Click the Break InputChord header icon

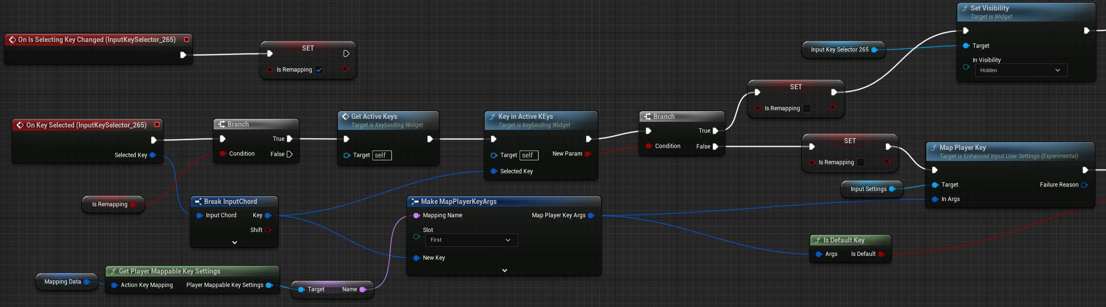point(198,202)
